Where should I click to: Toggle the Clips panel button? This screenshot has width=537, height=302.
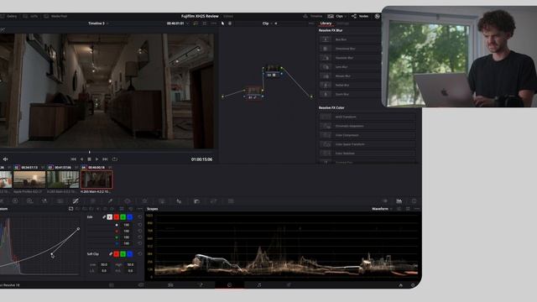336,16
